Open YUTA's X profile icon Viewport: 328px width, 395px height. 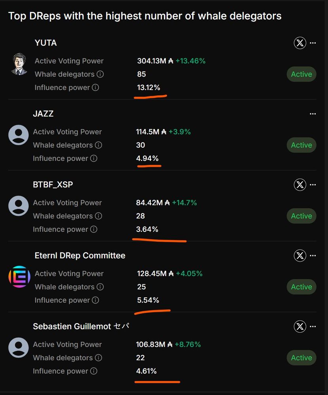[300, 43]
